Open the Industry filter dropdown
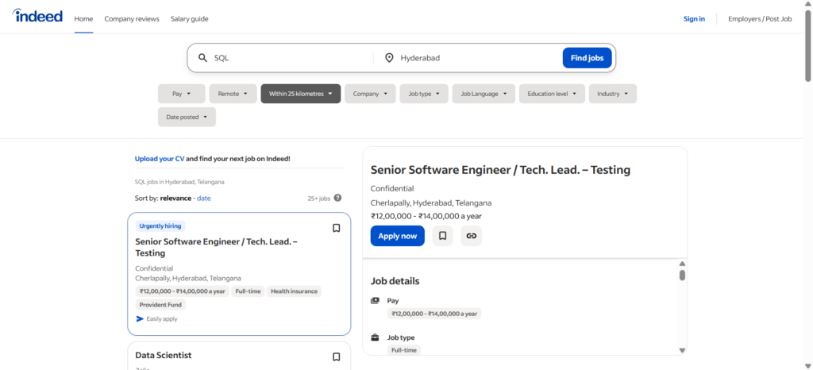 tap(613, 94)
